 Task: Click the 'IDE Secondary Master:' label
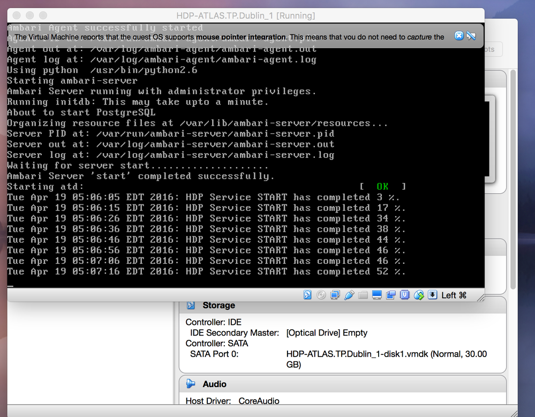(x=235, y=333)
